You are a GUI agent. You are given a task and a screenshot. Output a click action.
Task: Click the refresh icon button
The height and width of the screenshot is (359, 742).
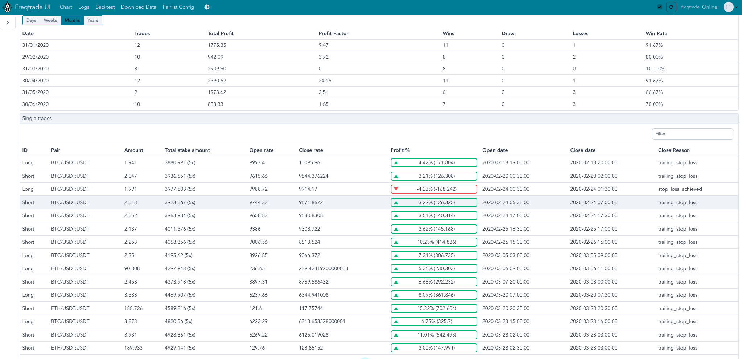click(x=671, y=7)
